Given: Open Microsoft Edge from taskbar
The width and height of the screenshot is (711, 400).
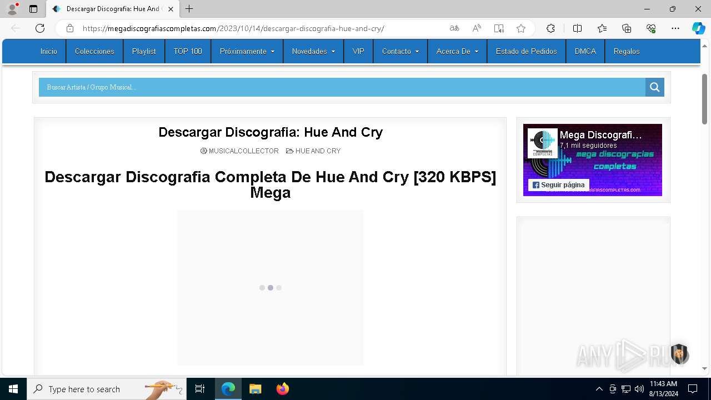Looking at the screenshot, I should point(228,389).
